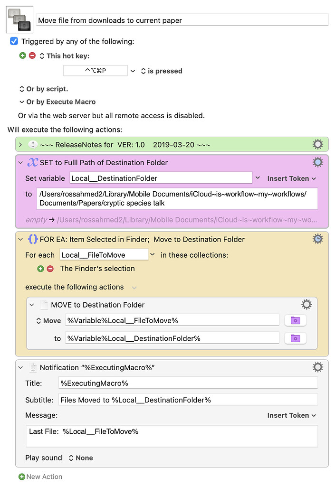Collapse the SET to Full Path action
The height and width of the screenshot is (486, 335).
pyautogui.click(x=20, y=162)
